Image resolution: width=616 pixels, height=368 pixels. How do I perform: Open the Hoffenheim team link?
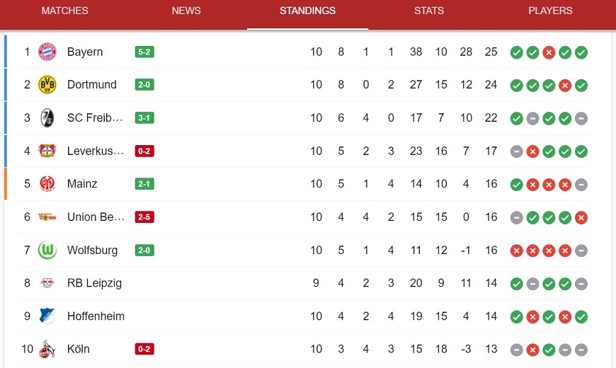tap(96, 316)
